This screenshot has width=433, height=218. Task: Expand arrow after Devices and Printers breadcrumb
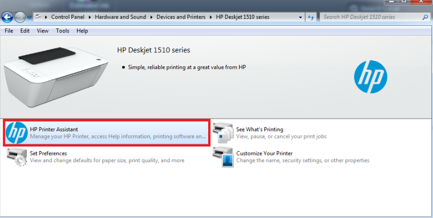pyautogui.click(x=211, y=17)
